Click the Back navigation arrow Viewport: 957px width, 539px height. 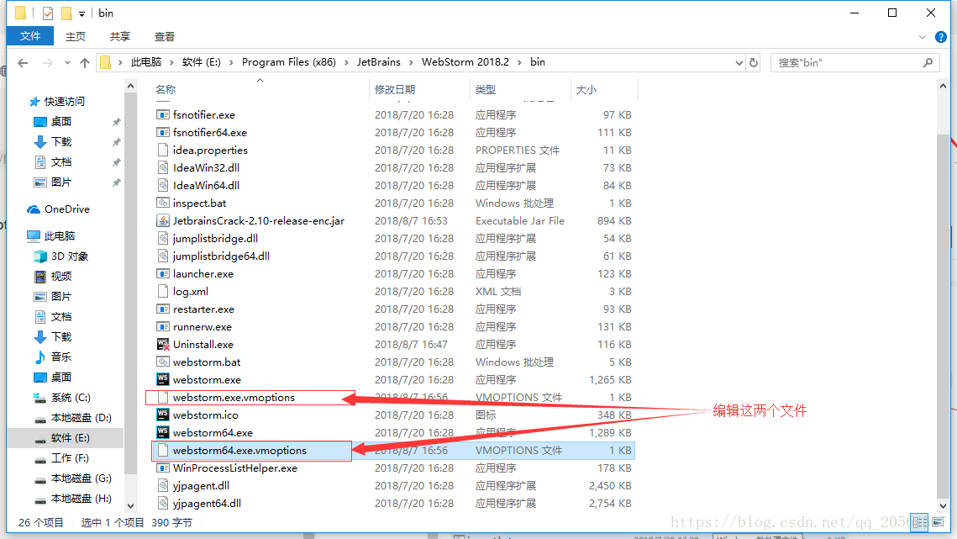23,62
